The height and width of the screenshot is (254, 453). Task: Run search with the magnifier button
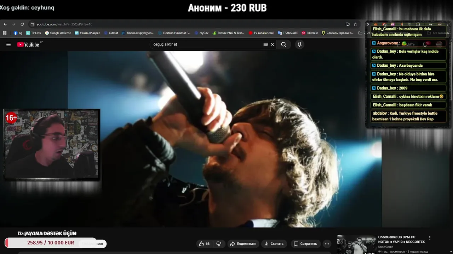point(283,44)
